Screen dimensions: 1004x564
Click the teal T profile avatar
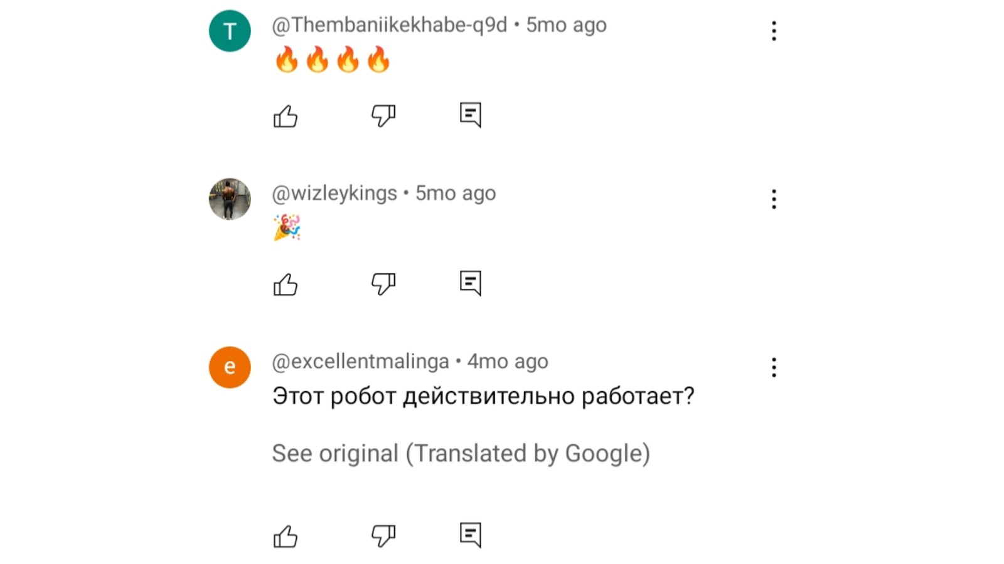[x=230, y=31]
